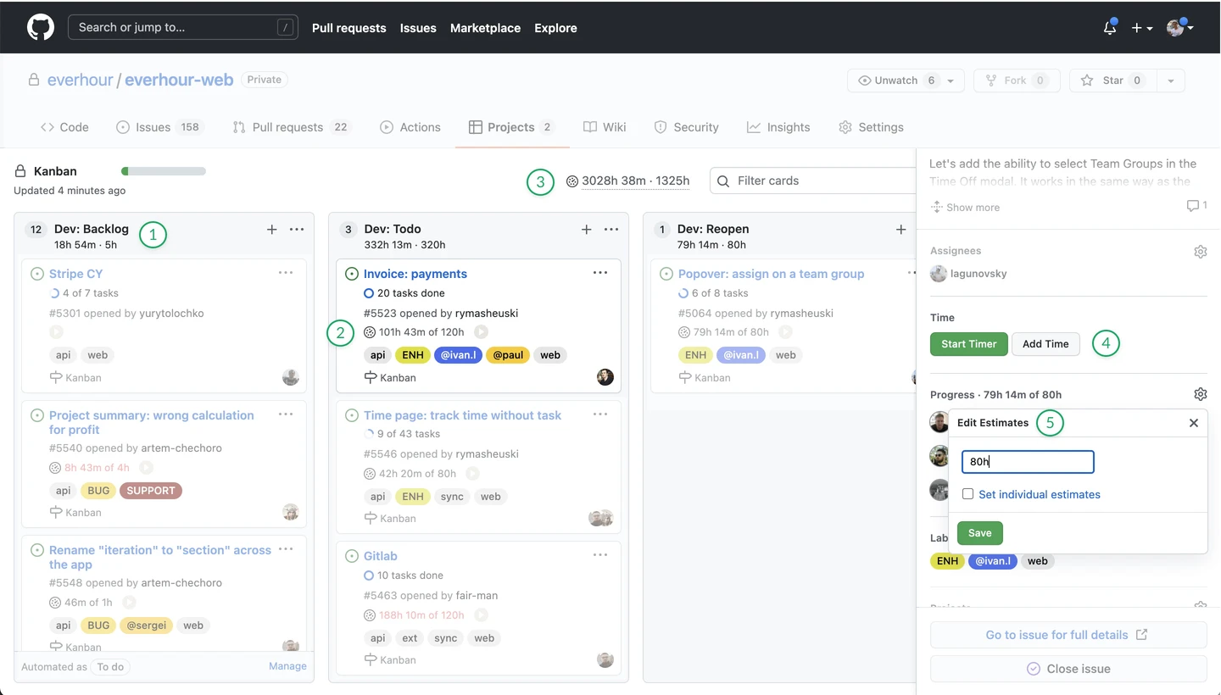Screen dimensions: 1221x695
Task: Click the 80h estimate input field
Action: pos(1028,462)
